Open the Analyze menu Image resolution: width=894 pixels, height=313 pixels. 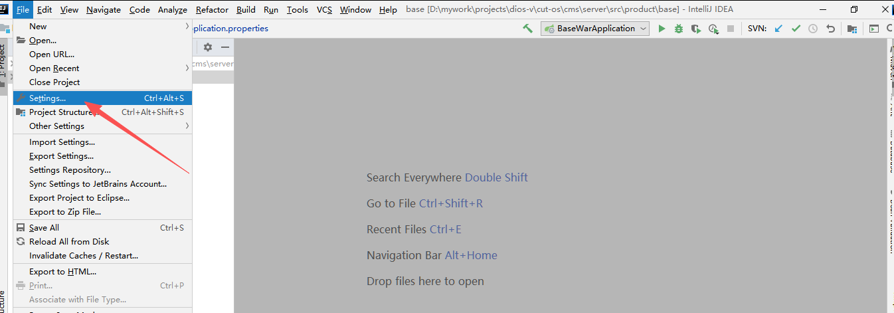(173, 9)
